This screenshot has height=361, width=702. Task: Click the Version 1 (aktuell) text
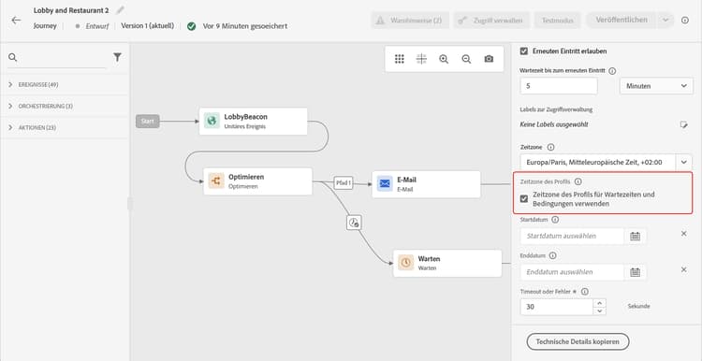(147, 26)
